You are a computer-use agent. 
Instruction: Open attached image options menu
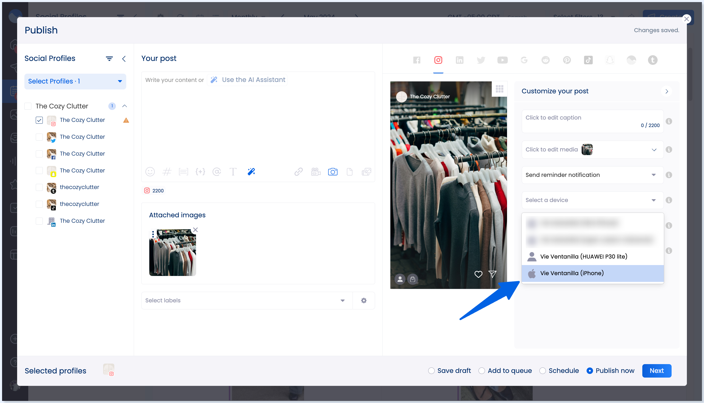[153, 235]
